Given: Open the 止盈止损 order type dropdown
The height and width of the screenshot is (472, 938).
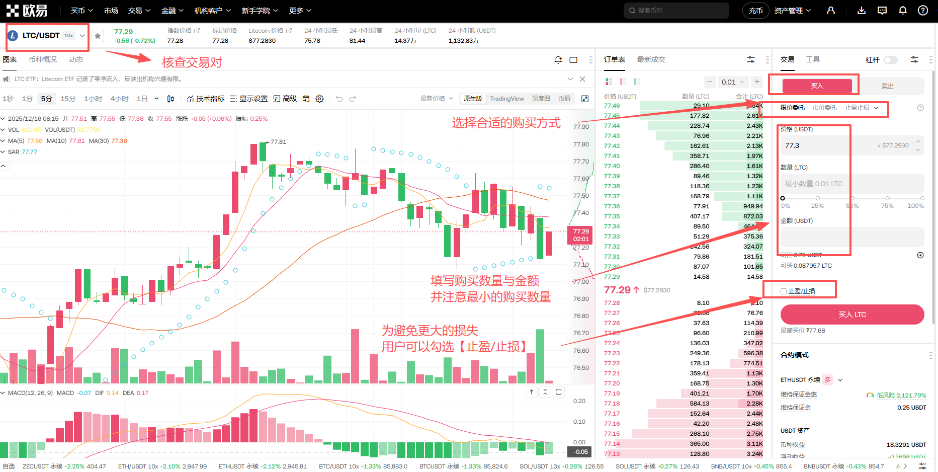Looking at the screenshot, I should click(x=862, y=108).
